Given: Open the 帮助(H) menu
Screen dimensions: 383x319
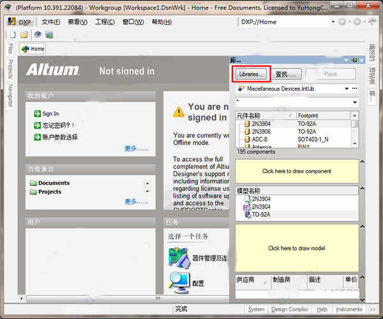Looking at the screenshot, I should (x=161, y=22).
